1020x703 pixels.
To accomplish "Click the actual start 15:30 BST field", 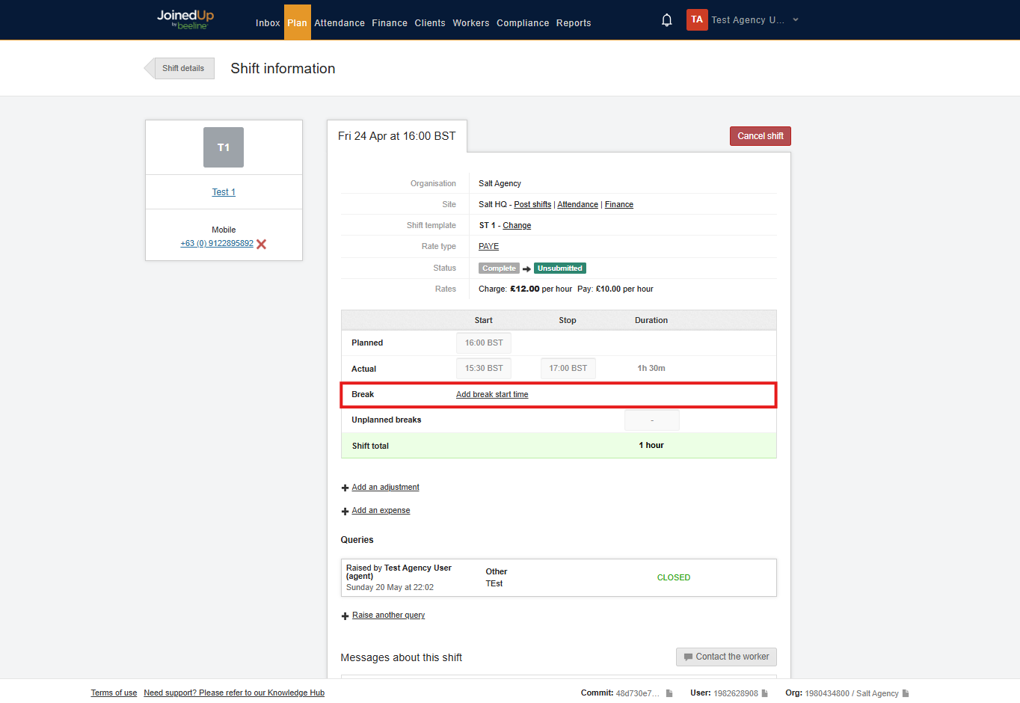I will point(484,368).
